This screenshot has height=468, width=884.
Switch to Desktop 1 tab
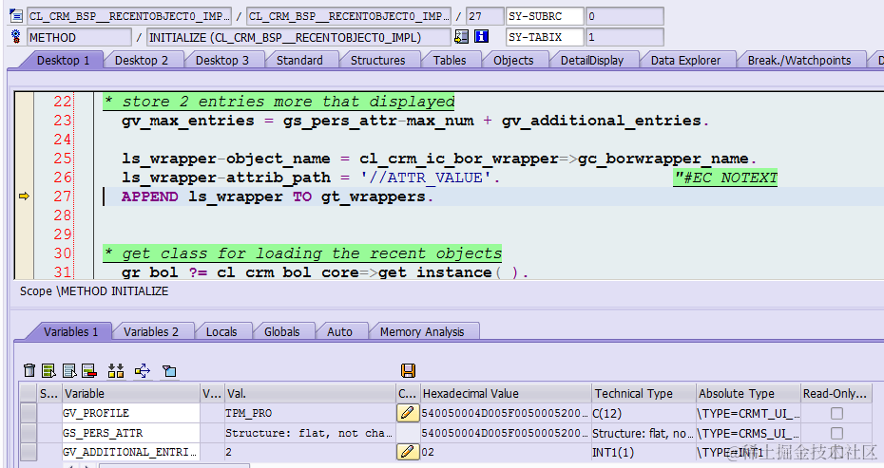[x=63, y=60]
